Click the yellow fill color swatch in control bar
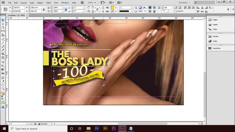 113,7
